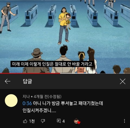Like the comment with thumbs-up icon
The height and width of the screenshot is (128, 130).
(25, 121)
